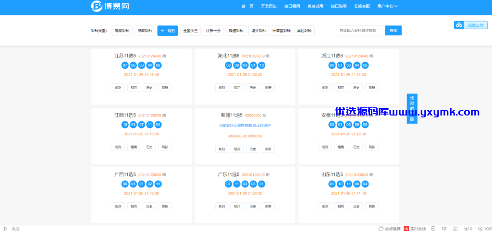
Task: Click 刷新 for 湖北11选5
Action: [x=268, y=87]
